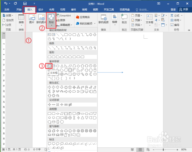This screenshot has width=192, height=152.
Task: Add a comment with the 批注 icon
Action: pyautogui.click(x=124, y=19)
